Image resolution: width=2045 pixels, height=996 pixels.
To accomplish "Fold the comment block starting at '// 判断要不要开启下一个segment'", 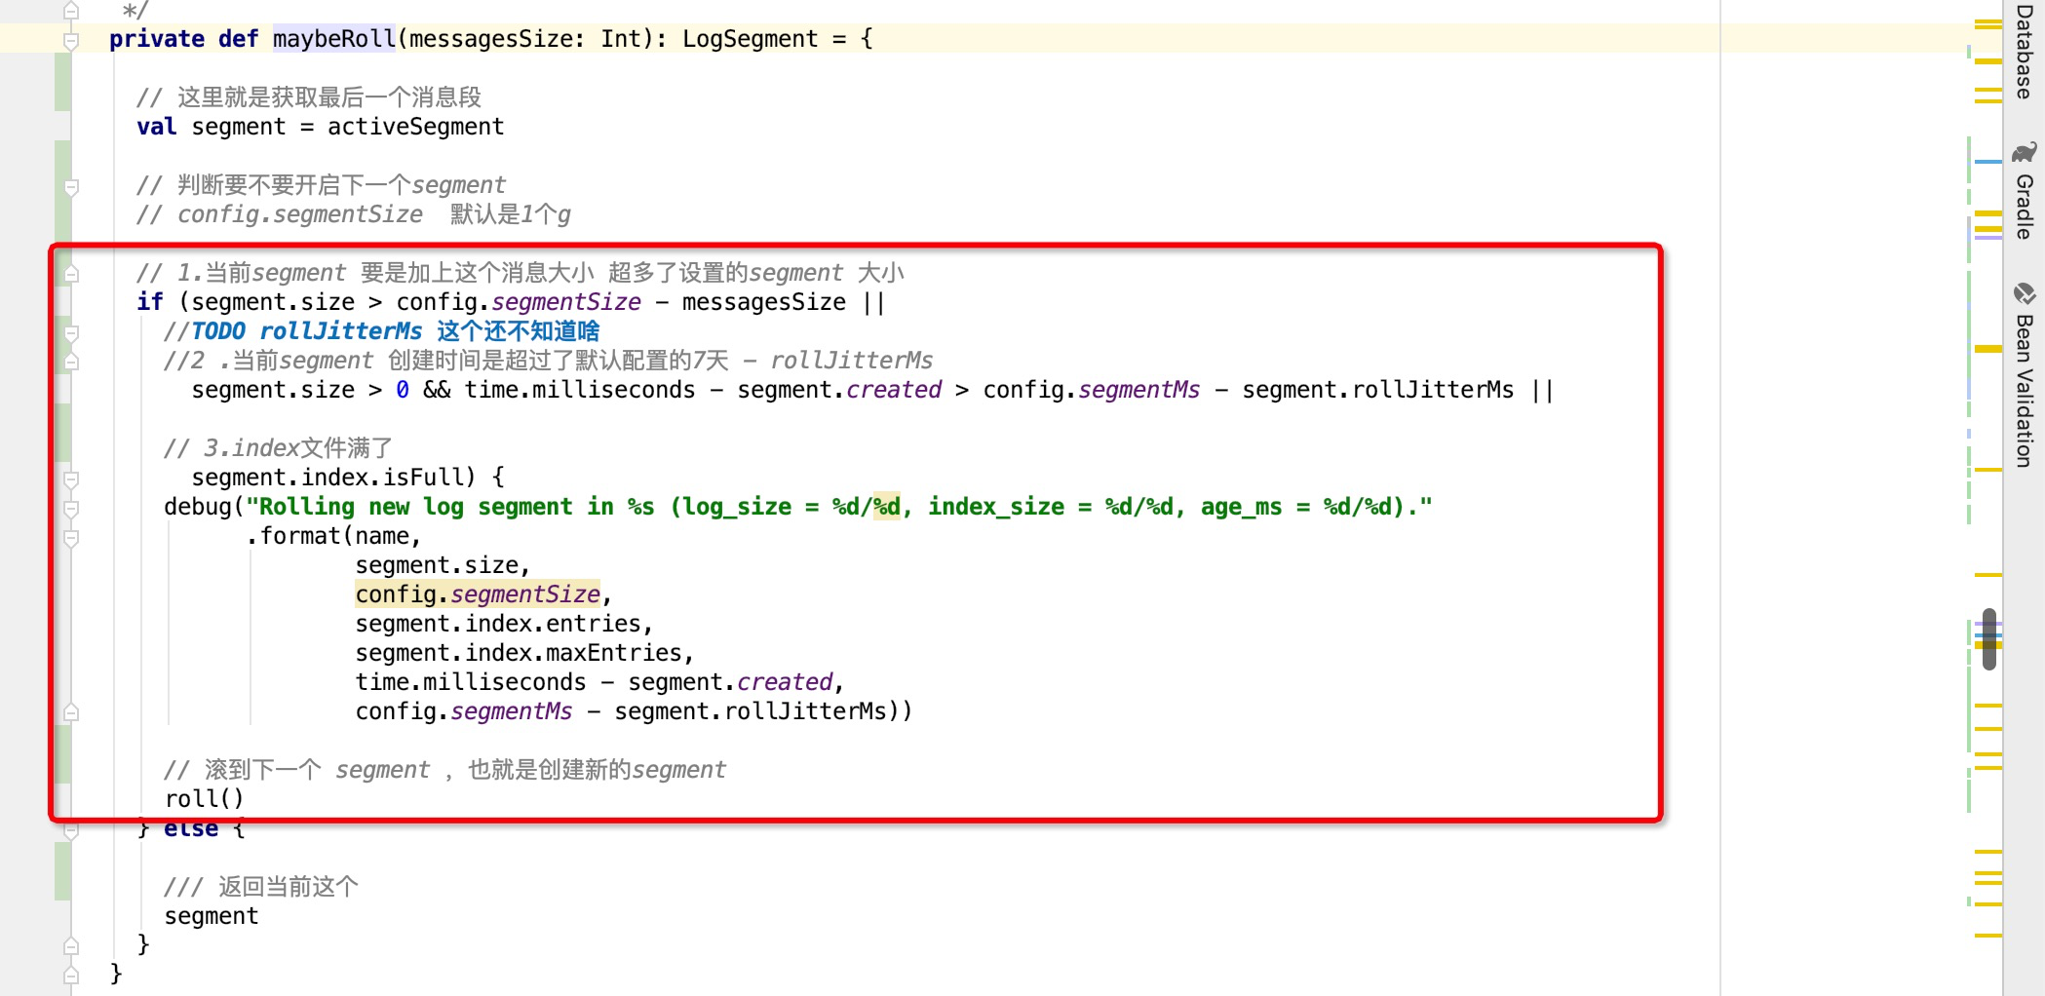I will pos(71,186).
